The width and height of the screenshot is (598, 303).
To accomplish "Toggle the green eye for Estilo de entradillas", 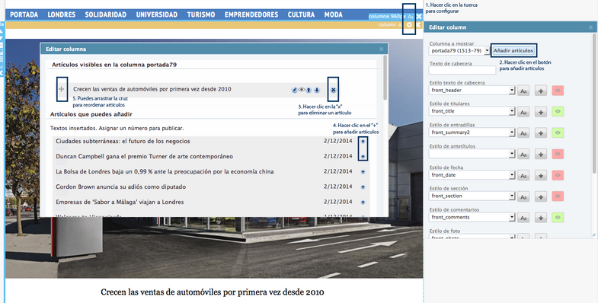I will coord(558,133).
